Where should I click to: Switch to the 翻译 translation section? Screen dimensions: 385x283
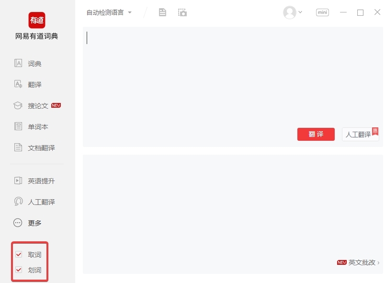[34, 84]
